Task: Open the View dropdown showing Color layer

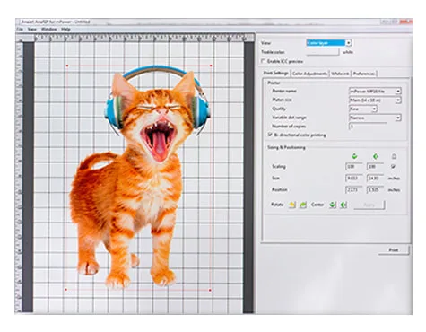Action: click(x=329, y=43)
